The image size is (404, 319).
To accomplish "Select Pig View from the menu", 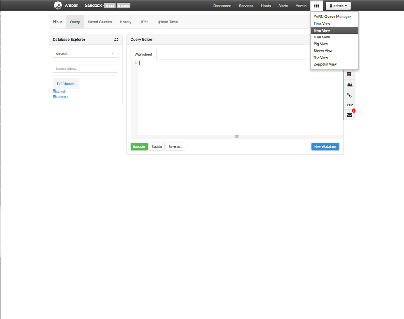I will click(334, 44).
